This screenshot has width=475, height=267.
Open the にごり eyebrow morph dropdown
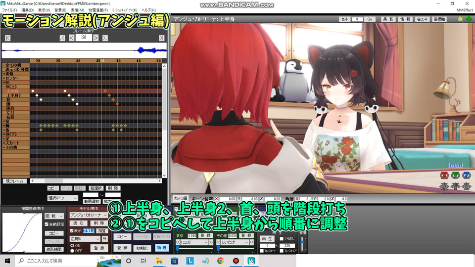194,242
